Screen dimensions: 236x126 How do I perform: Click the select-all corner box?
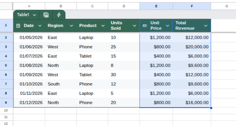(x=6, y=6)
